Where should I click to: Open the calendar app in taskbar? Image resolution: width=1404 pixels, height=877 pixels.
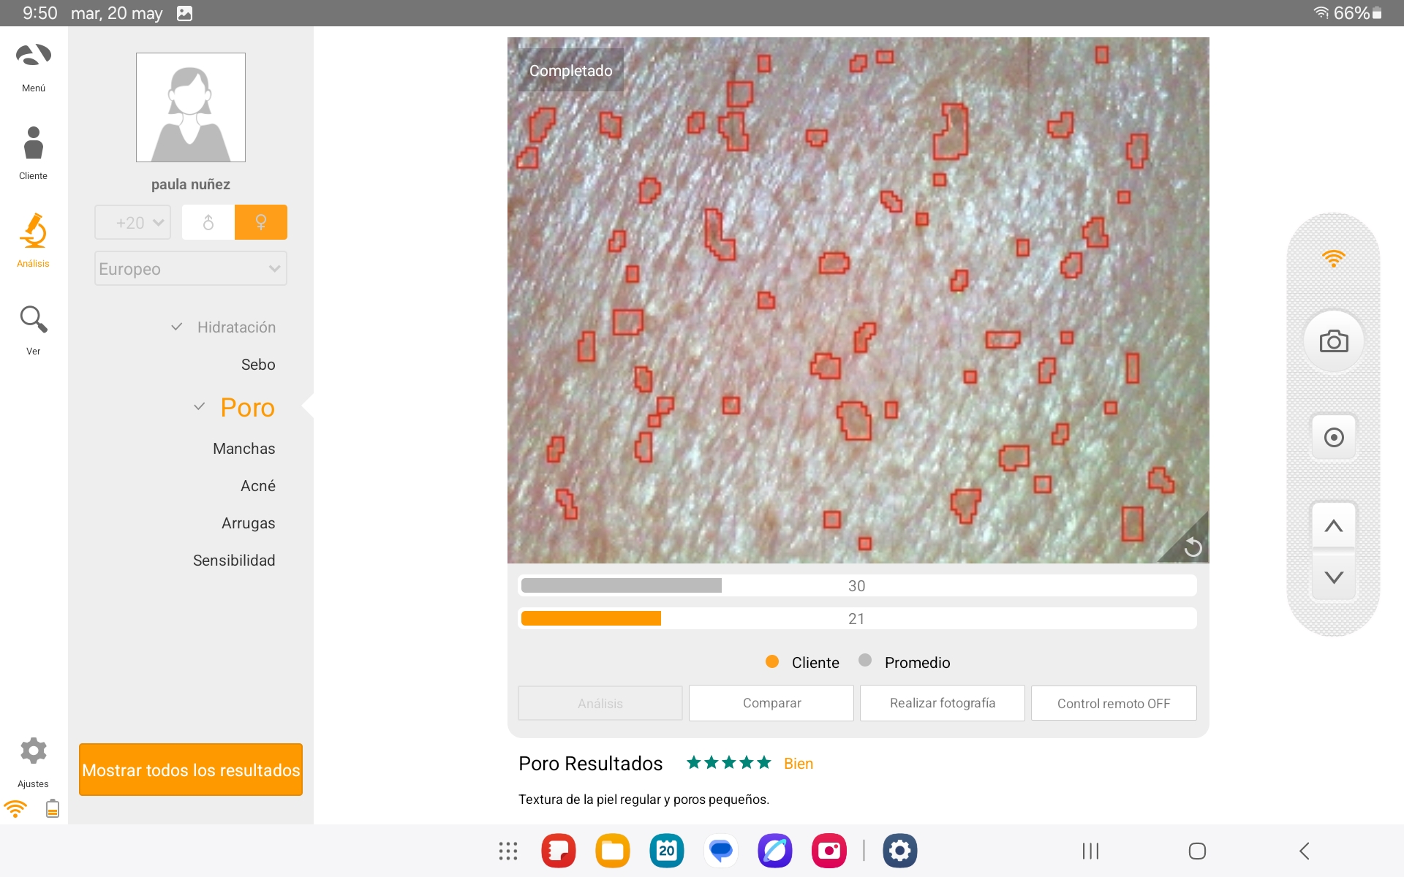[667, 851]
